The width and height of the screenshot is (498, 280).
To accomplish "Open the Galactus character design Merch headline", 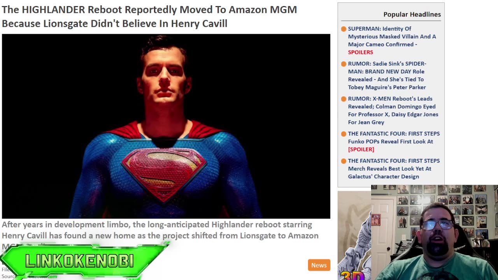I will coord(394,169).
